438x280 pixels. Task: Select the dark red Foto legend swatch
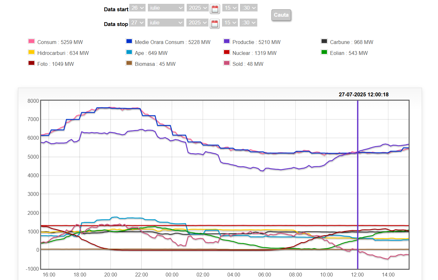click(31, 63)
